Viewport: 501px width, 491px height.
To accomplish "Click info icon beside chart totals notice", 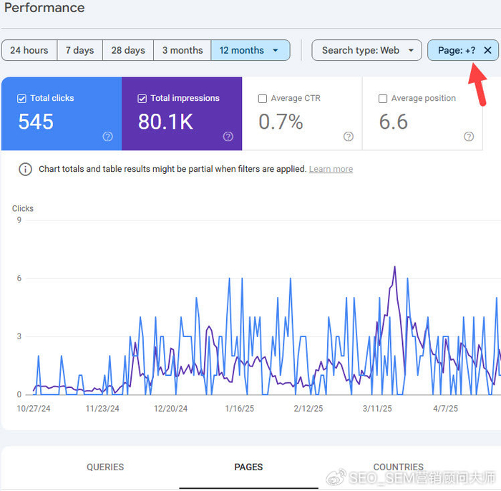I will [25, 170].
